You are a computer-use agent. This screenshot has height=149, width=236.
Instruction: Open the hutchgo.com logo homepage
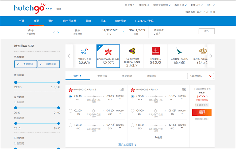coord(33,8)
